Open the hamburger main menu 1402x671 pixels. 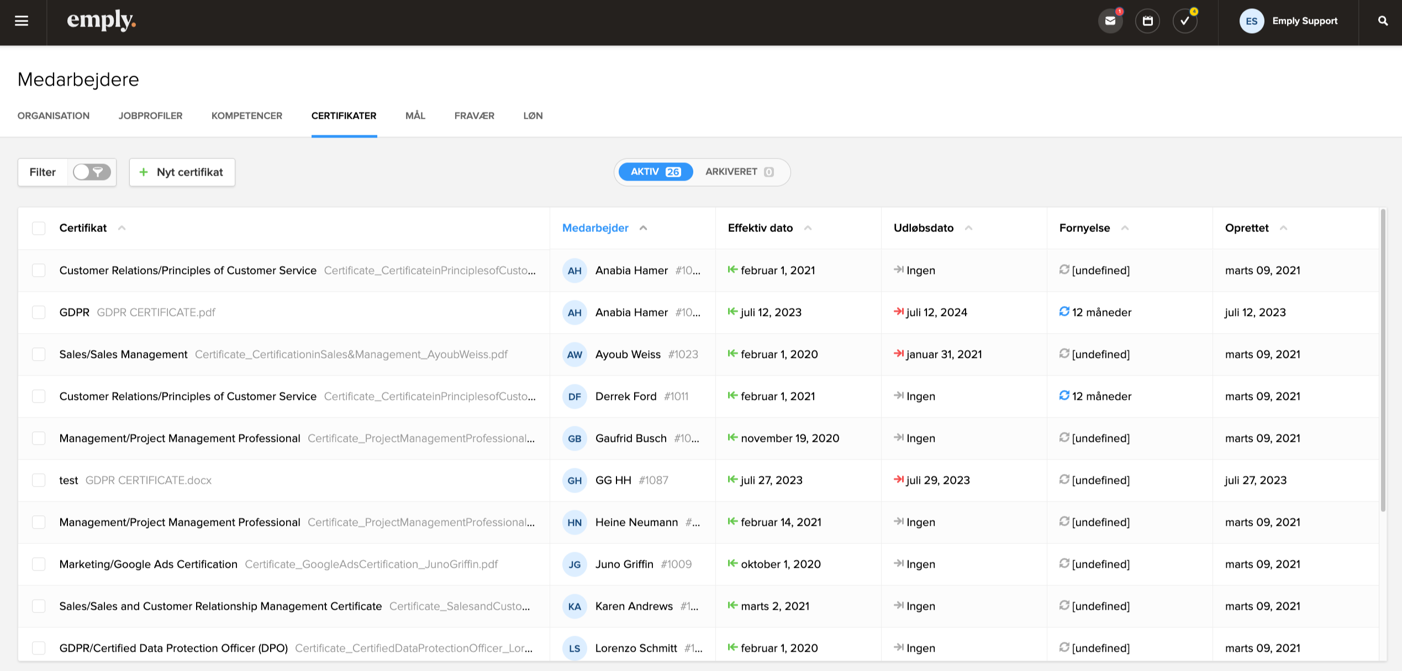click(22, 21)
